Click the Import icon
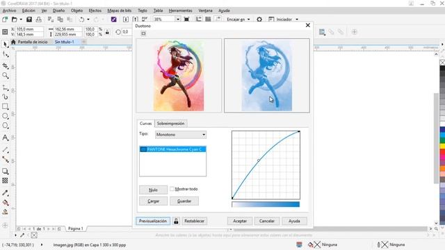445x250 pixels. [126, 19]
